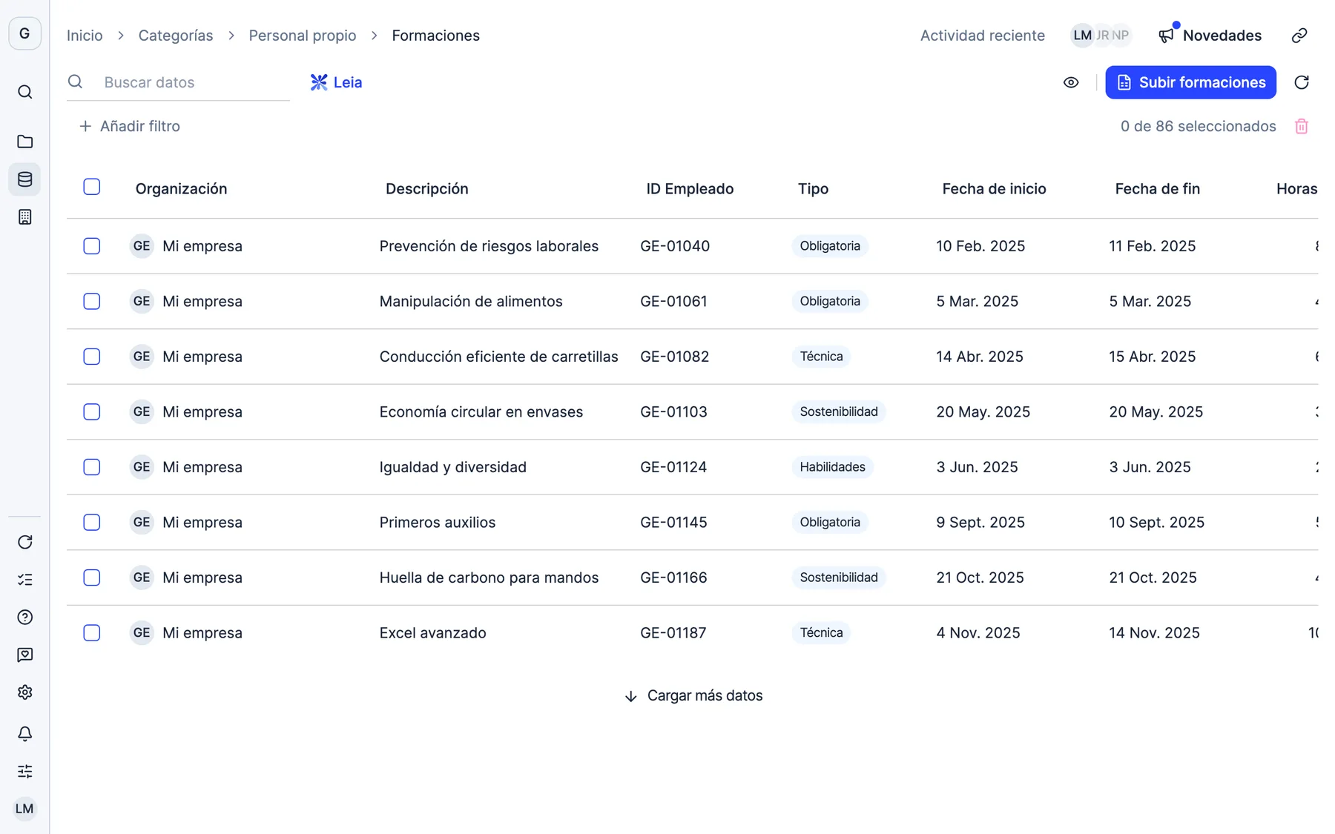Image resolution: width=1335 pixels, height=834 pixels.
Task: Click Cargar más datos to load more
Action: (693, 696)
